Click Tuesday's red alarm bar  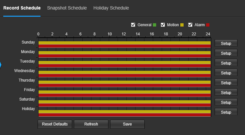124,66
